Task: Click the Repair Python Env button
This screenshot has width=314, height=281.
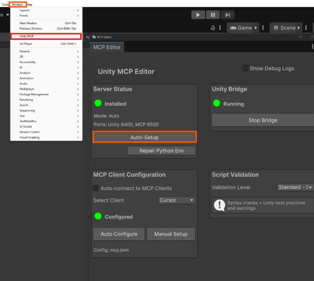Action: click(162, 151)
